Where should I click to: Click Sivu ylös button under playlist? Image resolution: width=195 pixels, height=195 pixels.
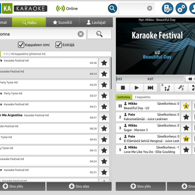141,186
